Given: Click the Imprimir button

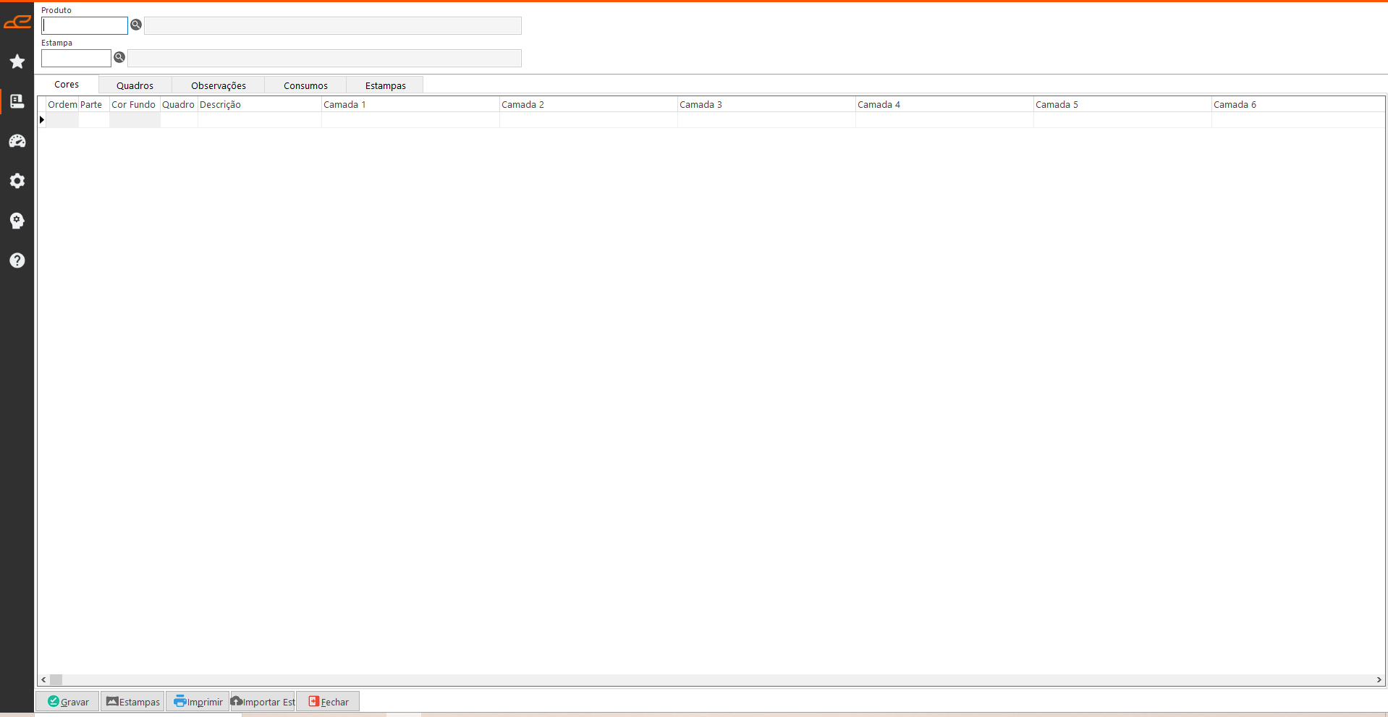Looking at the screenshot, I should (198, 702).
